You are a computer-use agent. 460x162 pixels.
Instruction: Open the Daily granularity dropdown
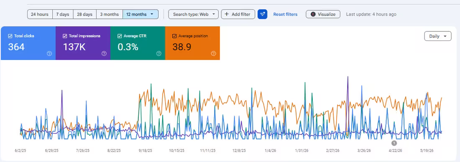tap(438, 36)
